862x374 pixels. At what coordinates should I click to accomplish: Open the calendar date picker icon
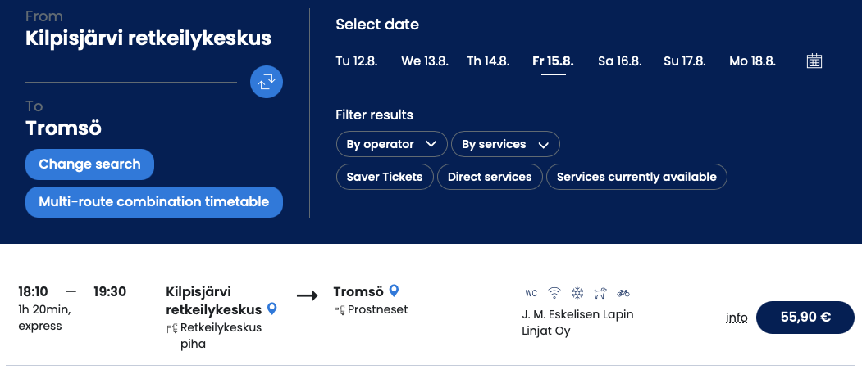[814, 61]
